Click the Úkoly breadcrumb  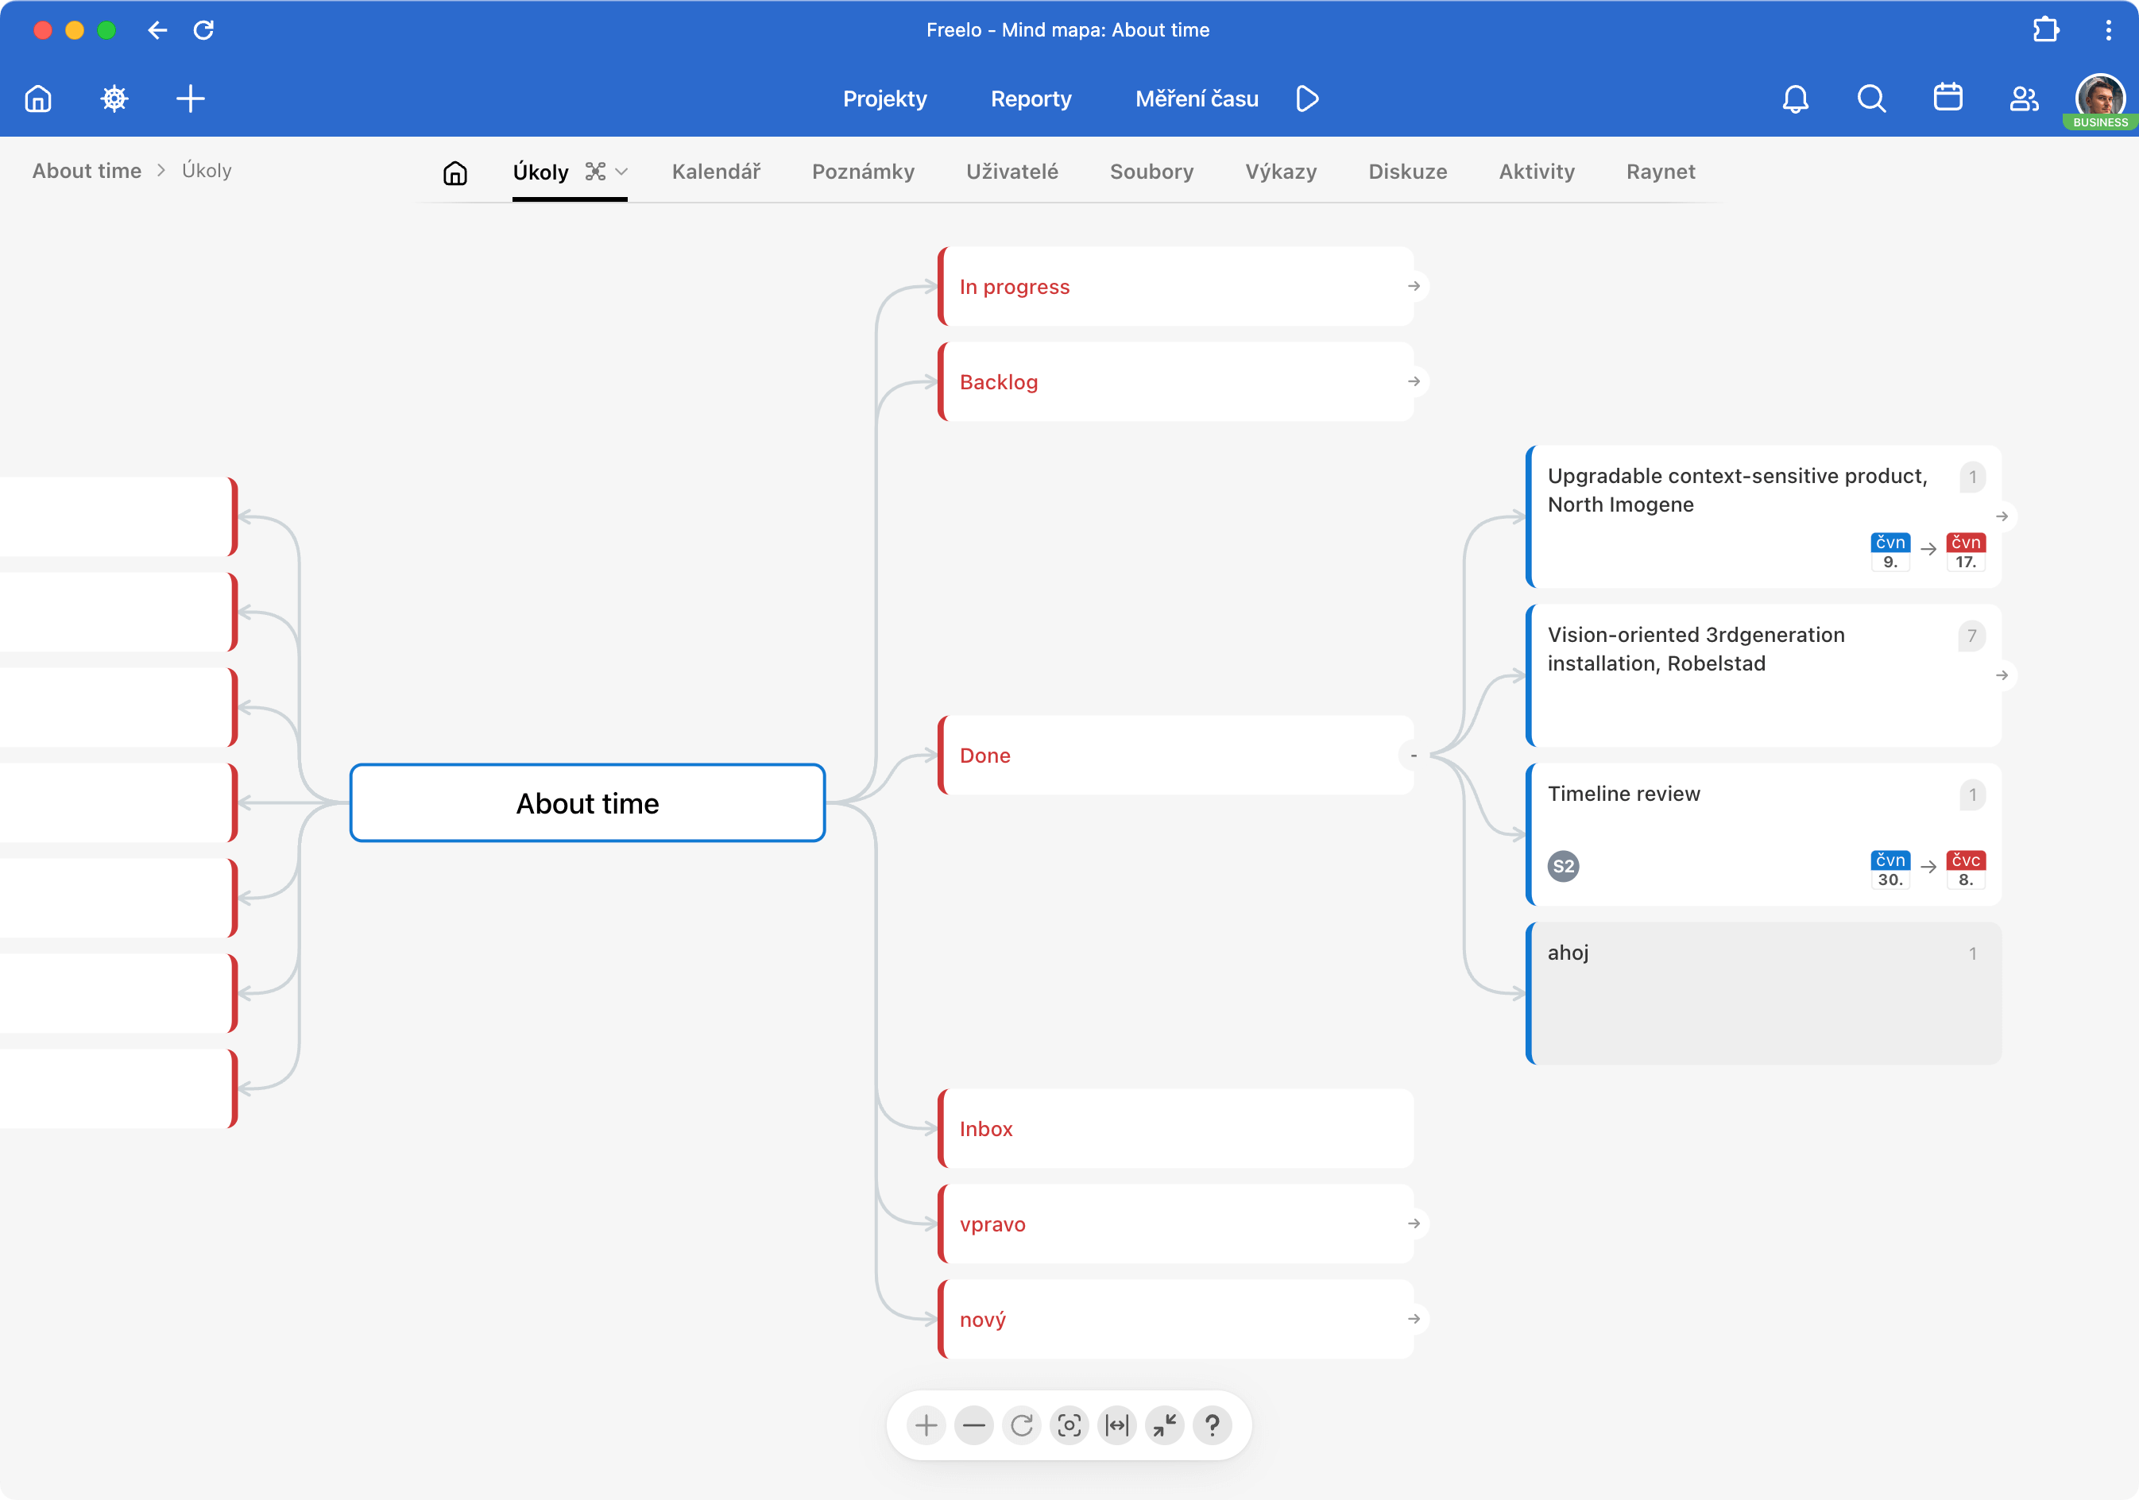point(206,171)
